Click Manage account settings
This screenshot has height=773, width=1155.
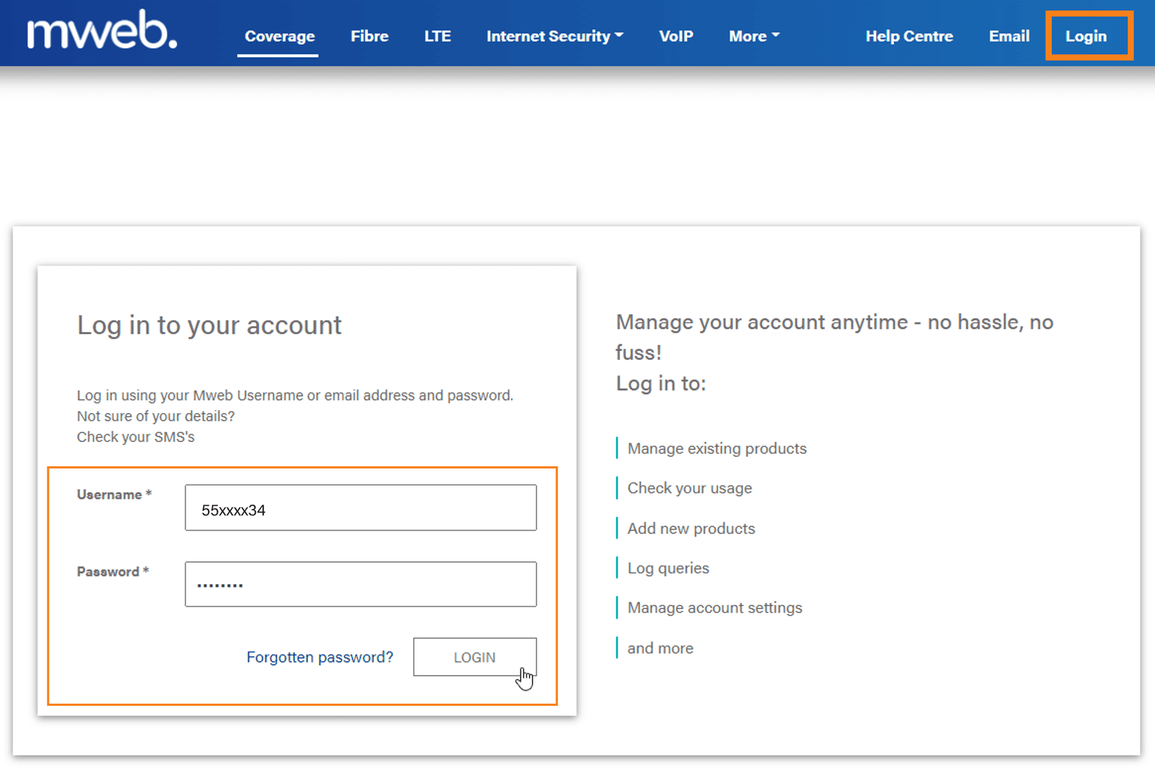click(715, 608)
